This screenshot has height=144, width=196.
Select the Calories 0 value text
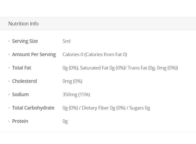(73, 54)
